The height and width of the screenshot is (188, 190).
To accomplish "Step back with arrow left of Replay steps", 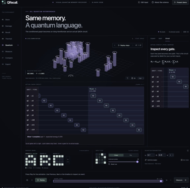I will click(115, 45).
